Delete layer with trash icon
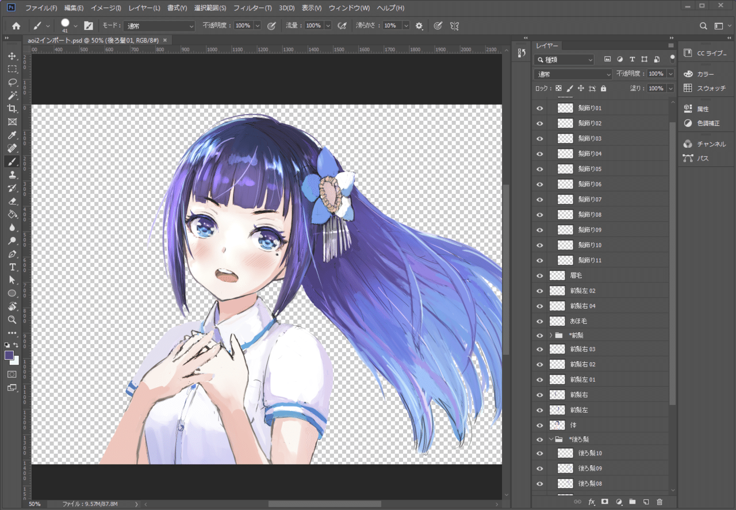 pos(660,502)
